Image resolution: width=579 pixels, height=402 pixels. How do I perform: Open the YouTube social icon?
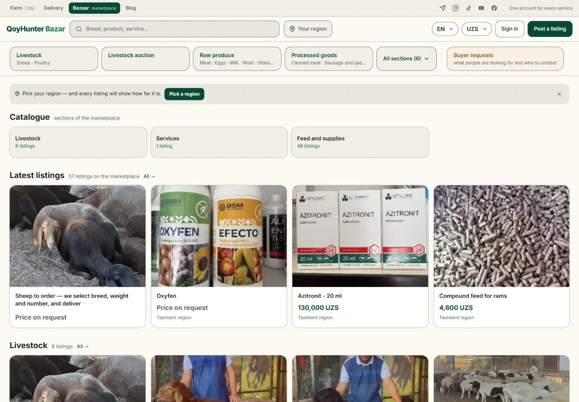[x=481, y=8]
